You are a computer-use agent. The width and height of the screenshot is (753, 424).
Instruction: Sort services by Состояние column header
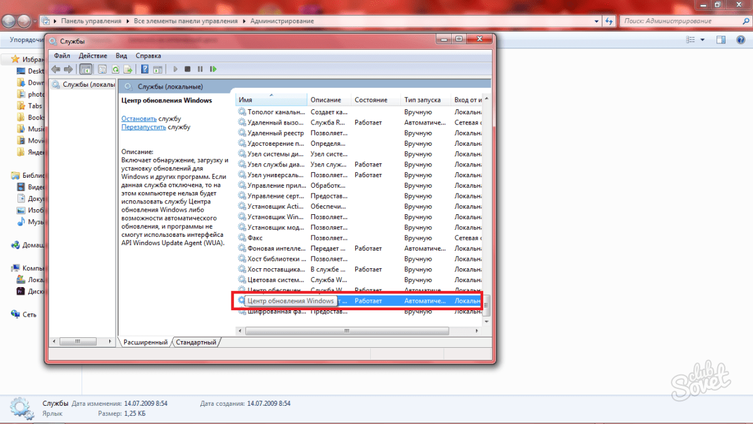(x=375, y=99)
